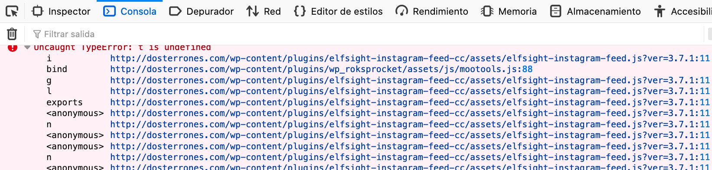The width and height of the screenshot is (712, 170).
Task: Select the Red network tab
Action: (264, 11)
